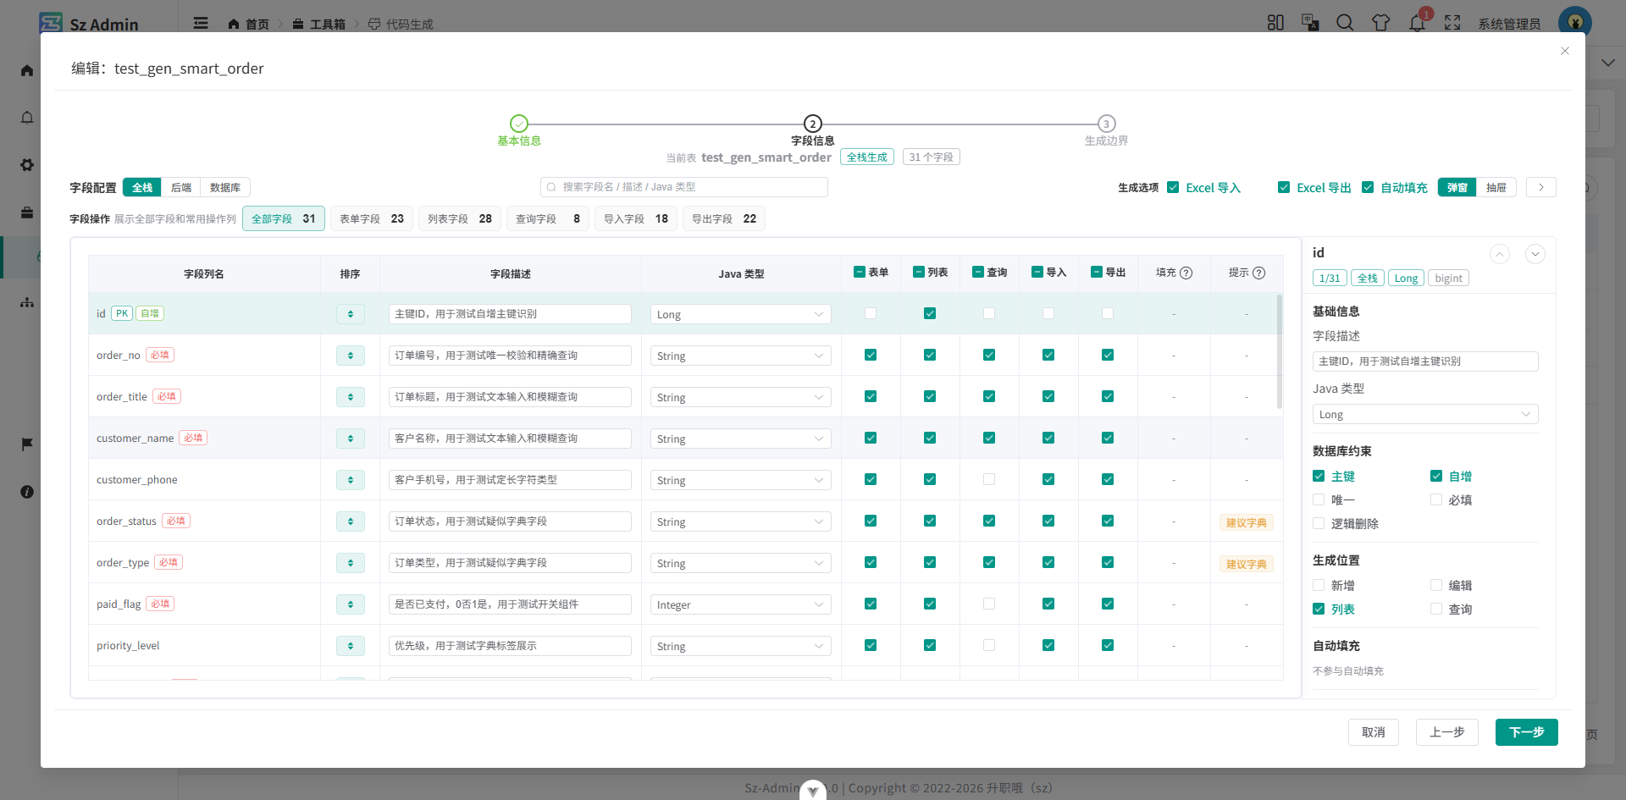Open notifications bell in header
This screenshot has width=1626, height=800.
[1417, 24]
